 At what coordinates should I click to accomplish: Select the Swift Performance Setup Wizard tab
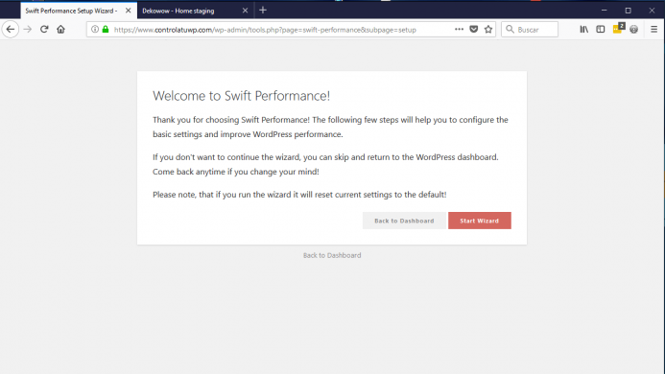(72, 11)
